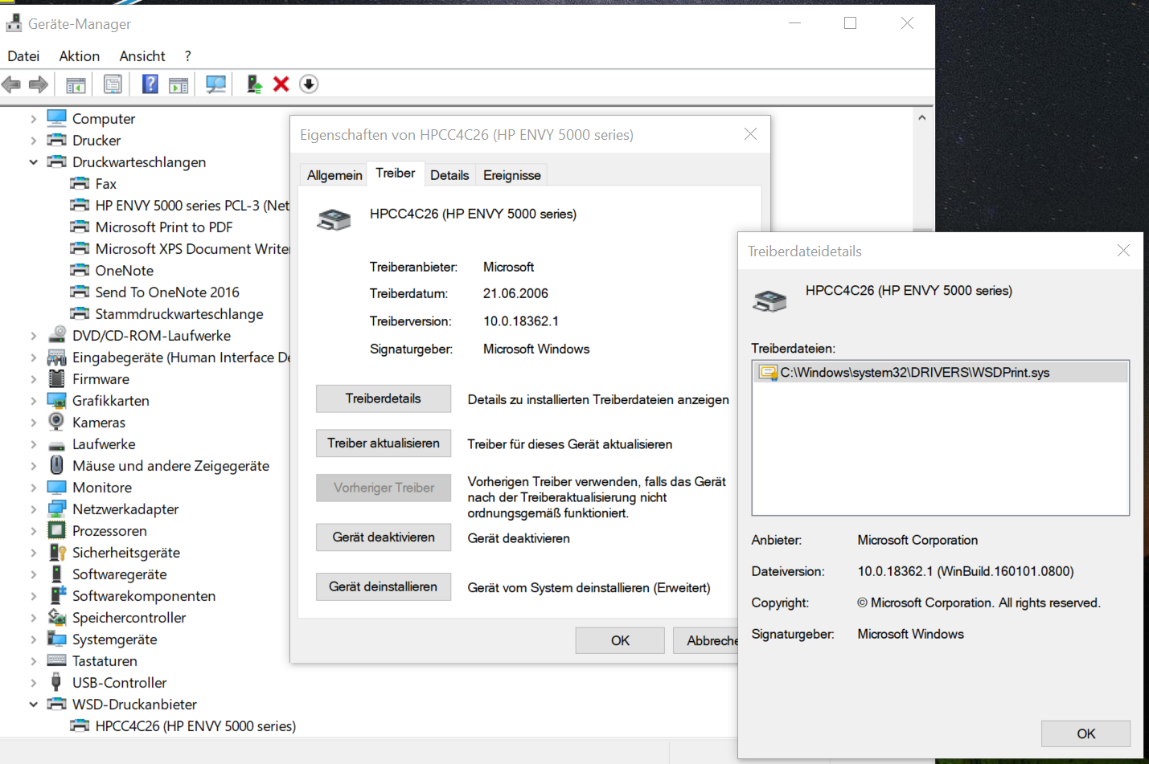Click Abbrechen in the Eigenschaften dialog

706,640
